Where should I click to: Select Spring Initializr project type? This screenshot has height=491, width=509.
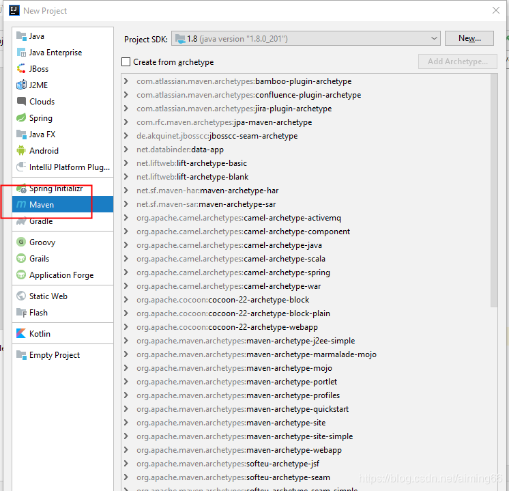pos(56,188)
